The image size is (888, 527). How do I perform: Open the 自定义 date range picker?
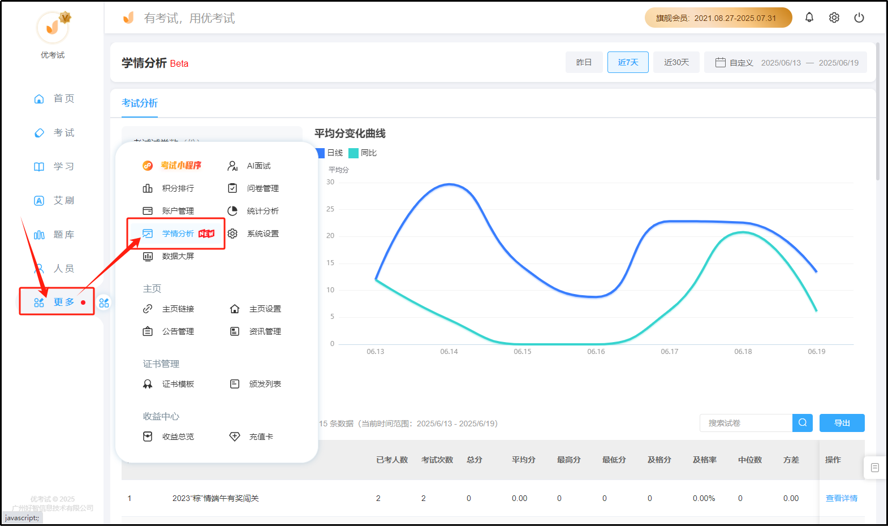(786, 62)
